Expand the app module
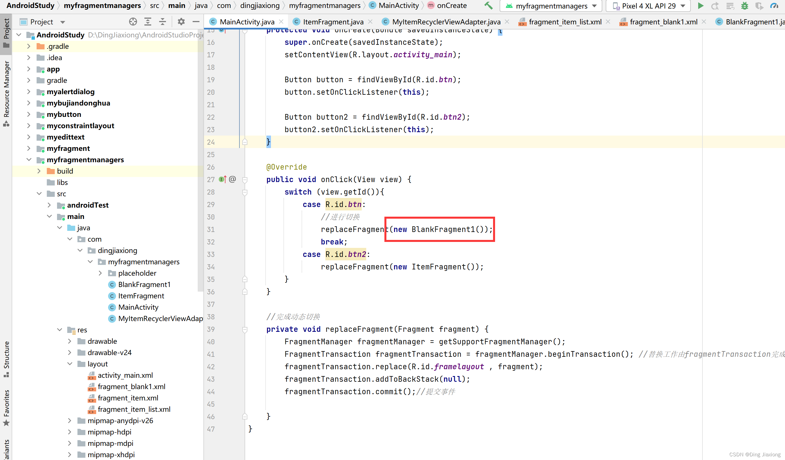The height and width of the screenshot is (460, 785). tap(29, 69)
